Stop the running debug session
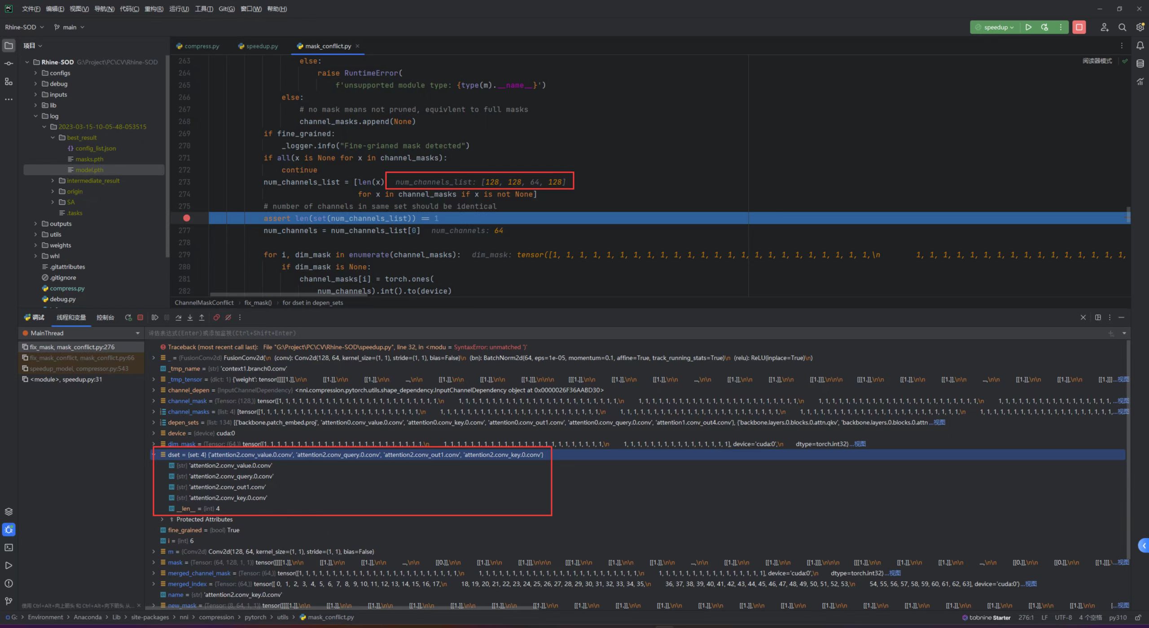 (x=140, y=317)
